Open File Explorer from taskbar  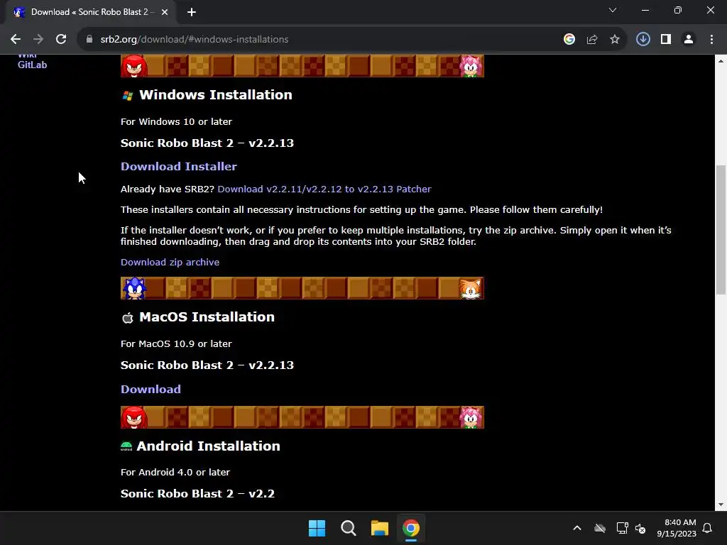coord(380,528)
